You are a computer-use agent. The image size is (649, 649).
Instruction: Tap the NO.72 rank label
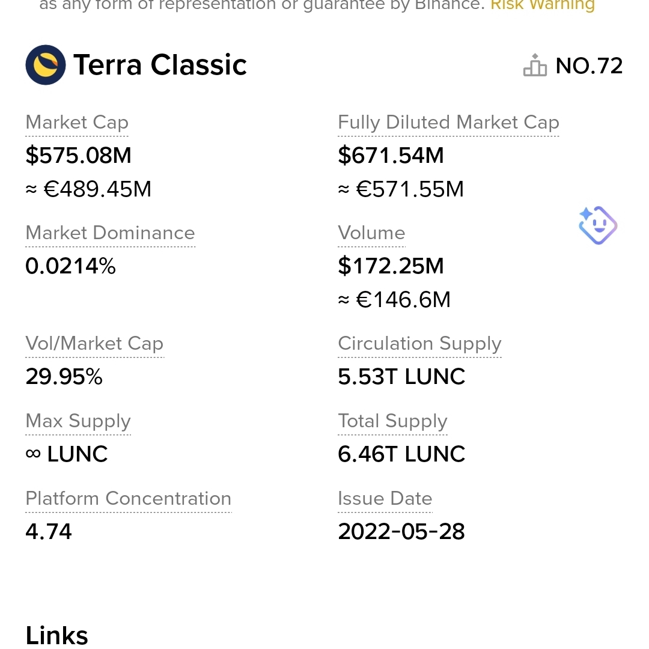coord(589,66)
